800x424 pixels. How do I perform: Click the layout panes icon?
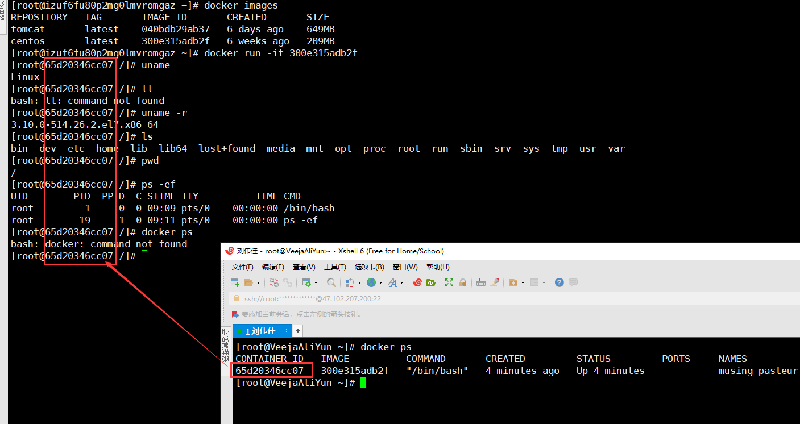point(534,282)
